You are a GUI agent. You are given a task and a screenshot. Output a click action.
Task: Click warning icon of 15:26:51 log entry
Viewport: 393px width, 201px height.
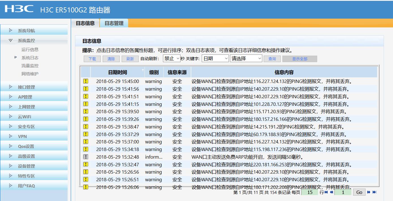[x=86, y=179]
